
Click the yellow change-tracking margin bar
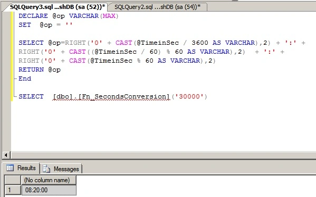12,56
